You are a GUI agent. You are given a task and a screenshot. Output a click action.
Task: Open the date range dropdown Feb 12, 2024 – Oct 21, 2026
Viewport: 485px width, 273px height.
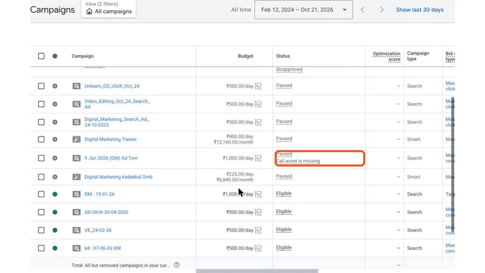[x=303, y=10]
